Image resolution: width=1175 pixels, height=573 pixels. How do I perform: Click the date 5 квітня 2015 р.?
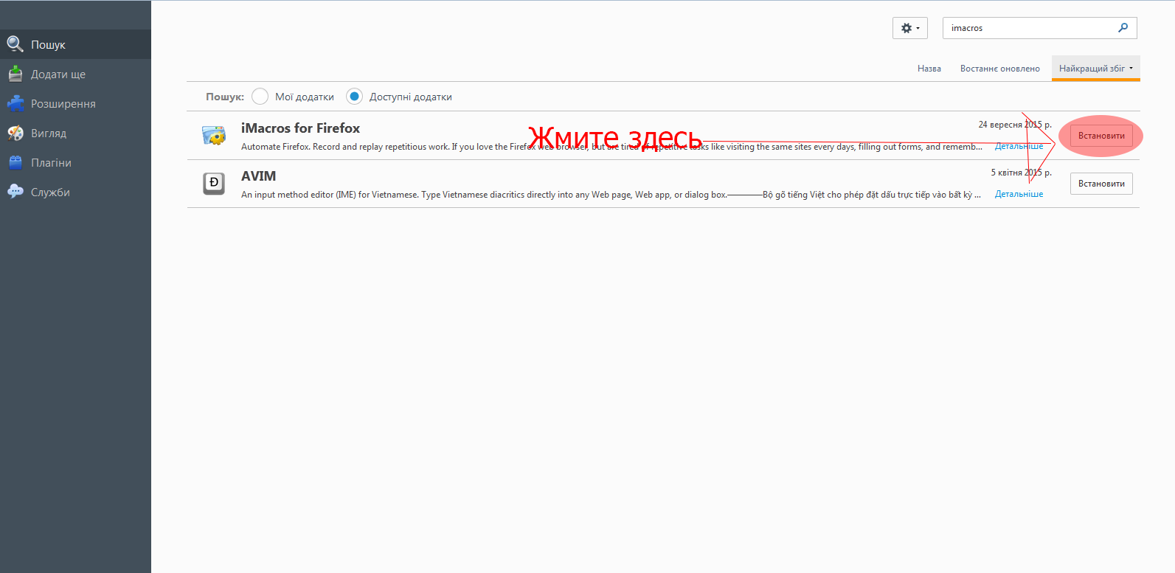coord(1021,173)
